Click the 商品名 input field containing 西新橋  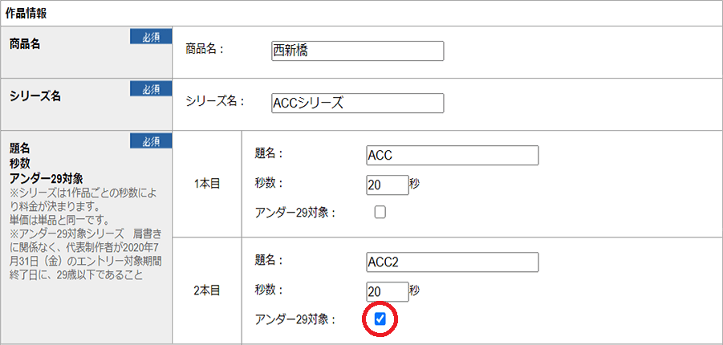pos(357,51)
